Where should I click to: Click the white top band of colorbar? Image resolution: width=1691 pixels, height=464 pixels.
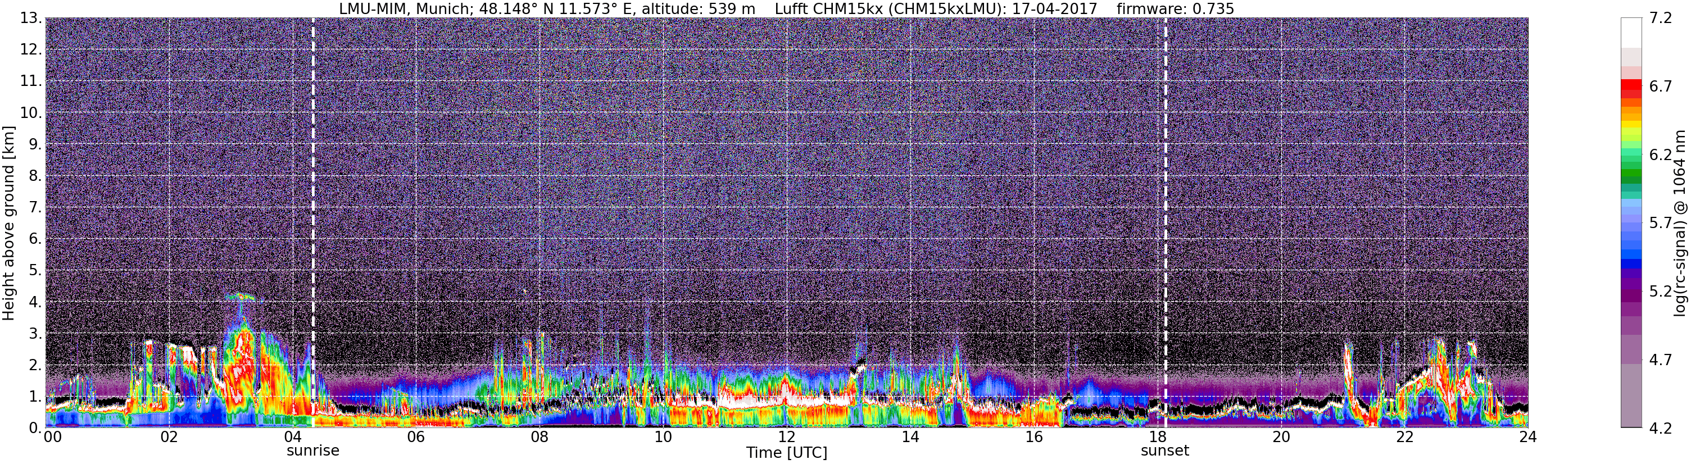1631,33
